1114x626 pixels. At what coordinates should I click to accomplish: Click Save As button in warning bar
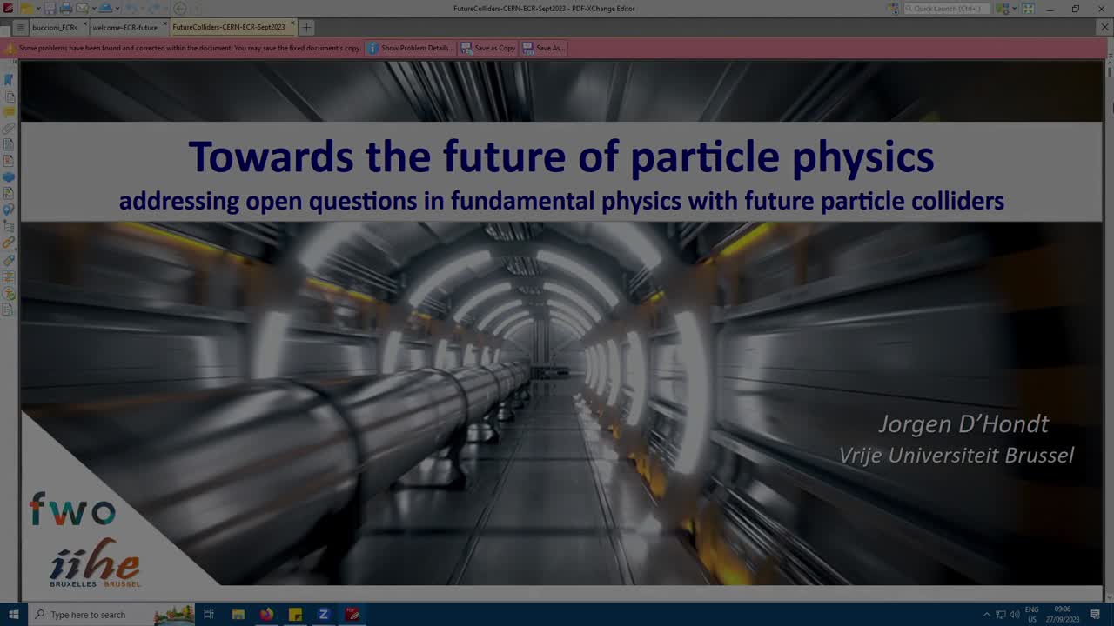tap(544, 48)
